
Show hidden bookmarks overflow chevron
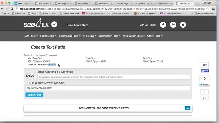click(x=192, y=13)
